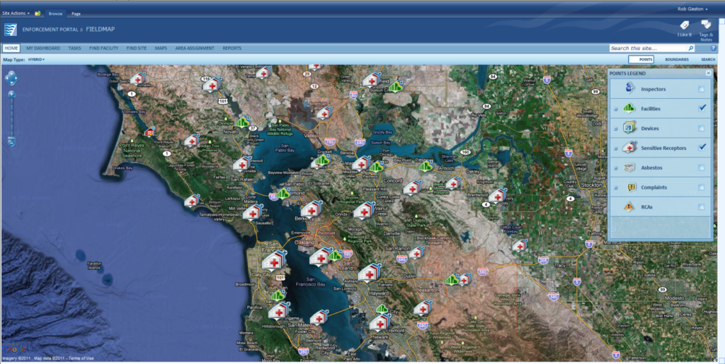Open FIND SITE in the navigation bar
The image size is (725, 364).
[x=137, y=48]
